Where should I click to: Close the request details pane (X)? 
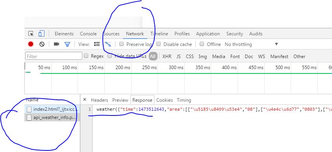(85, 100)
